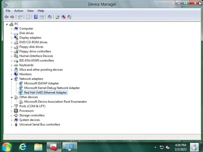
Task: Select Microsoft ISATAP Adapter
Action: click(x=41, y=83)
